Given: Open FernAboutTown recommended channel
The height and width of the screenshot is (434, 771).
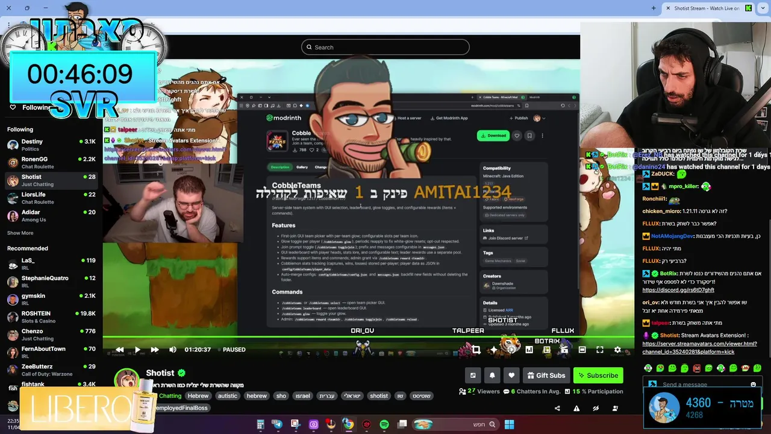Looking at the screenshot, I should 51,352.
